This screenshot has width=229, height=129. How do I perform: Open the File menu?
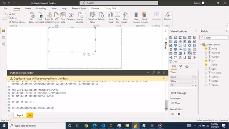coord(6,9)
